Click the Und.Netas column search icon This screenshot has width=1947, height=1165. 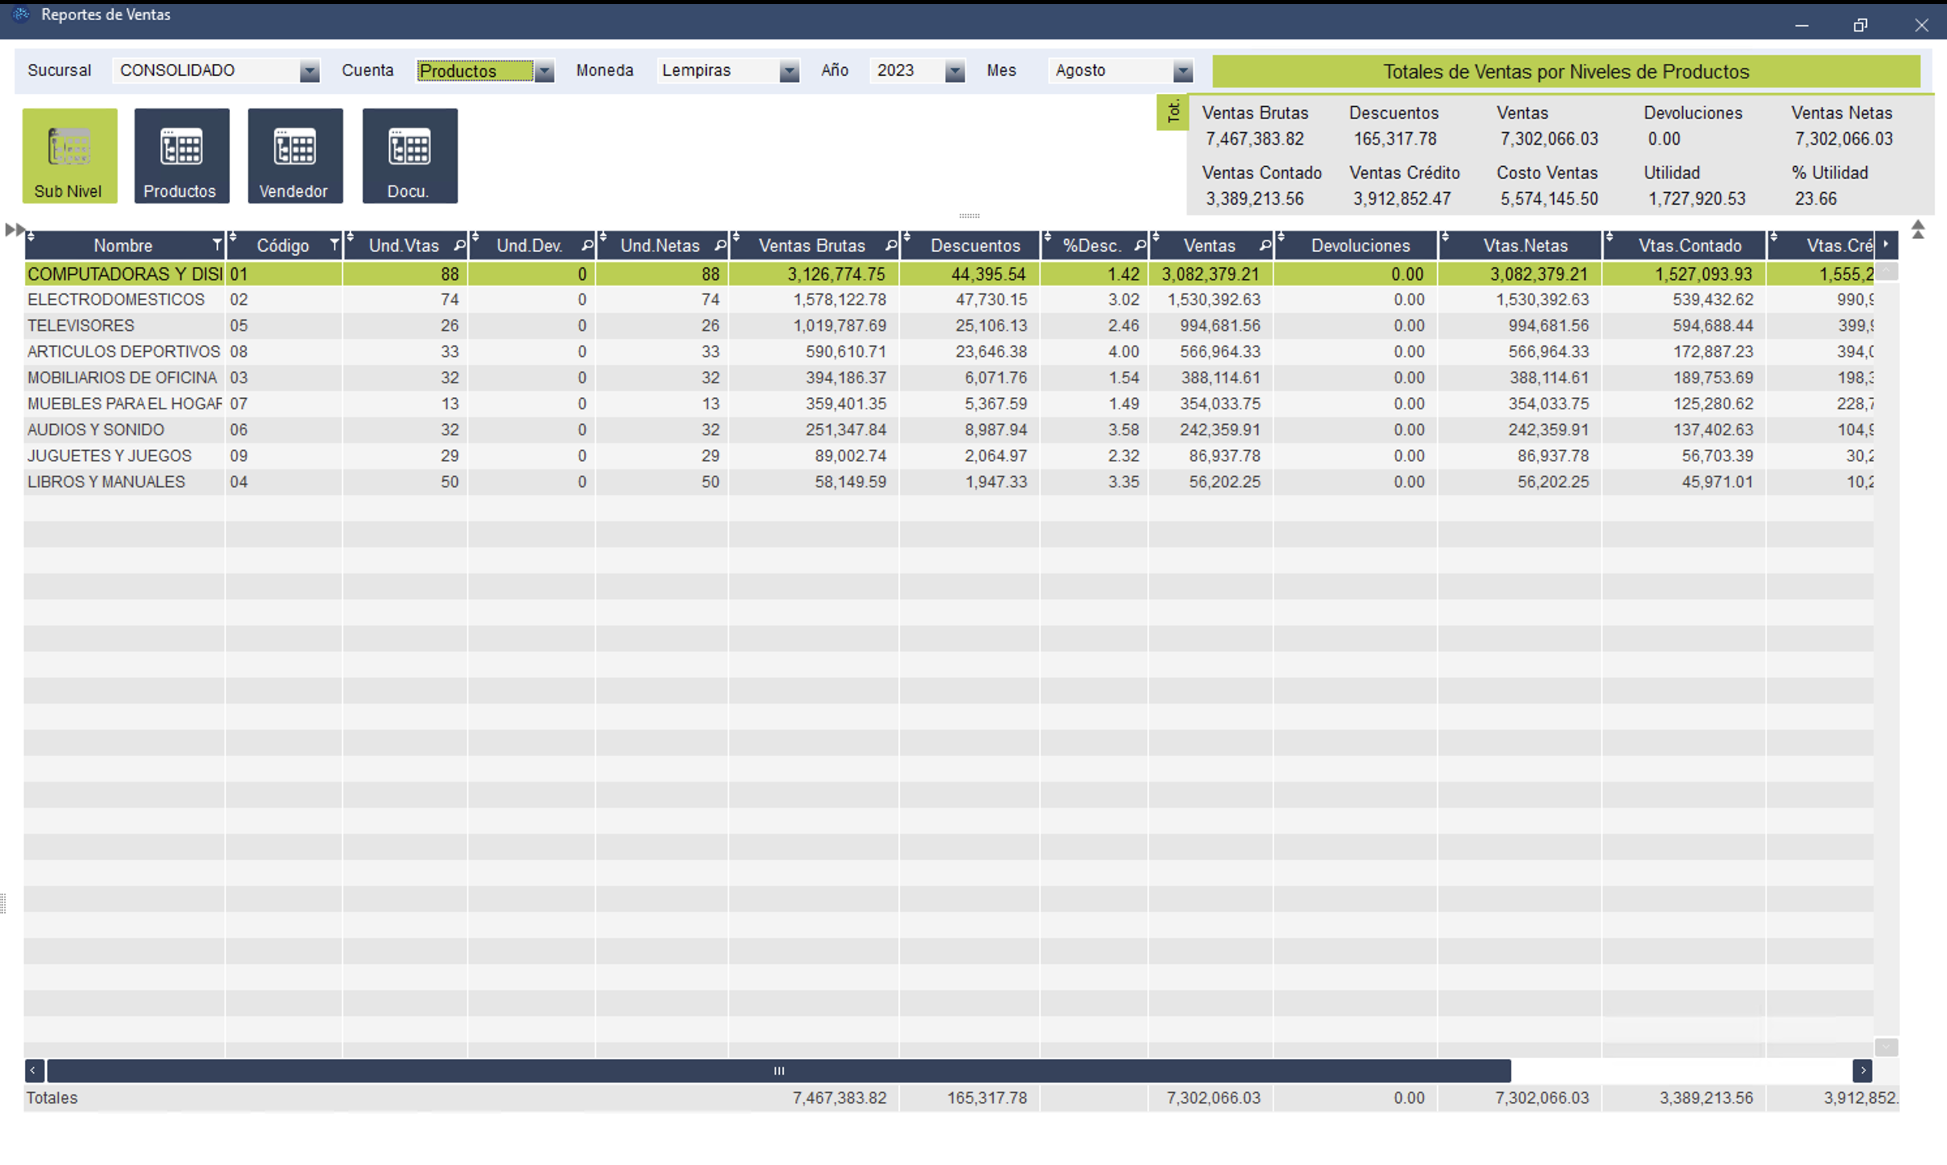pyautogui.click(x=721, y=246)
